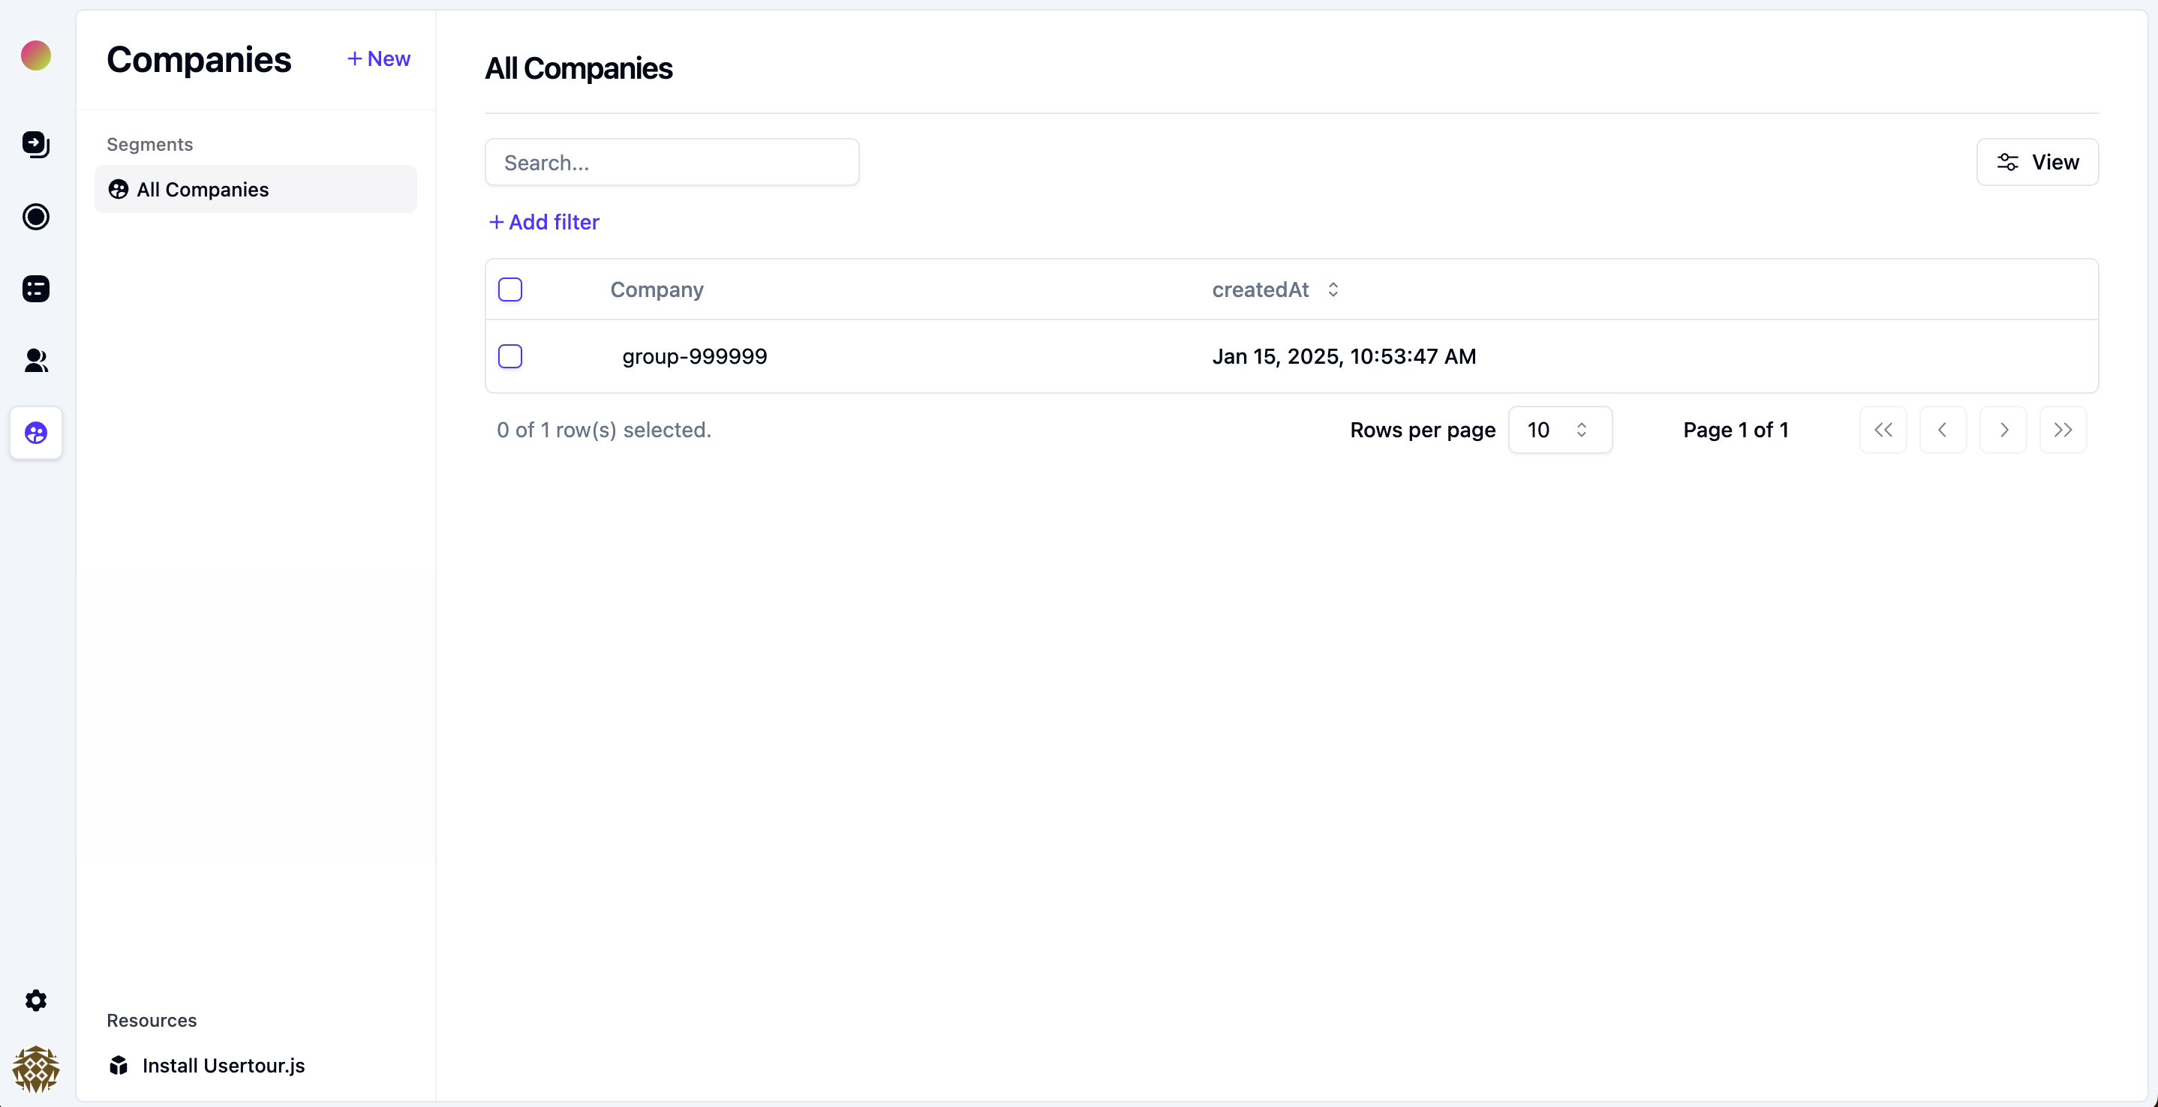Screen dimensions: 2158x1107
Task: Open the View options menu
Action: point(2036,163)
